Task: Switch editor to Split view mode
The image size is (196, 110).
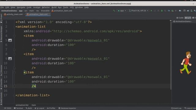Action: 188,18
